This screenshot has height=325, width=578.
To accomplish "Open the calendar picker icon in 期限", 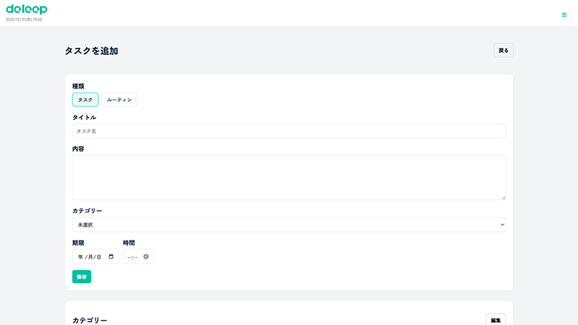I will pos(111,256).
